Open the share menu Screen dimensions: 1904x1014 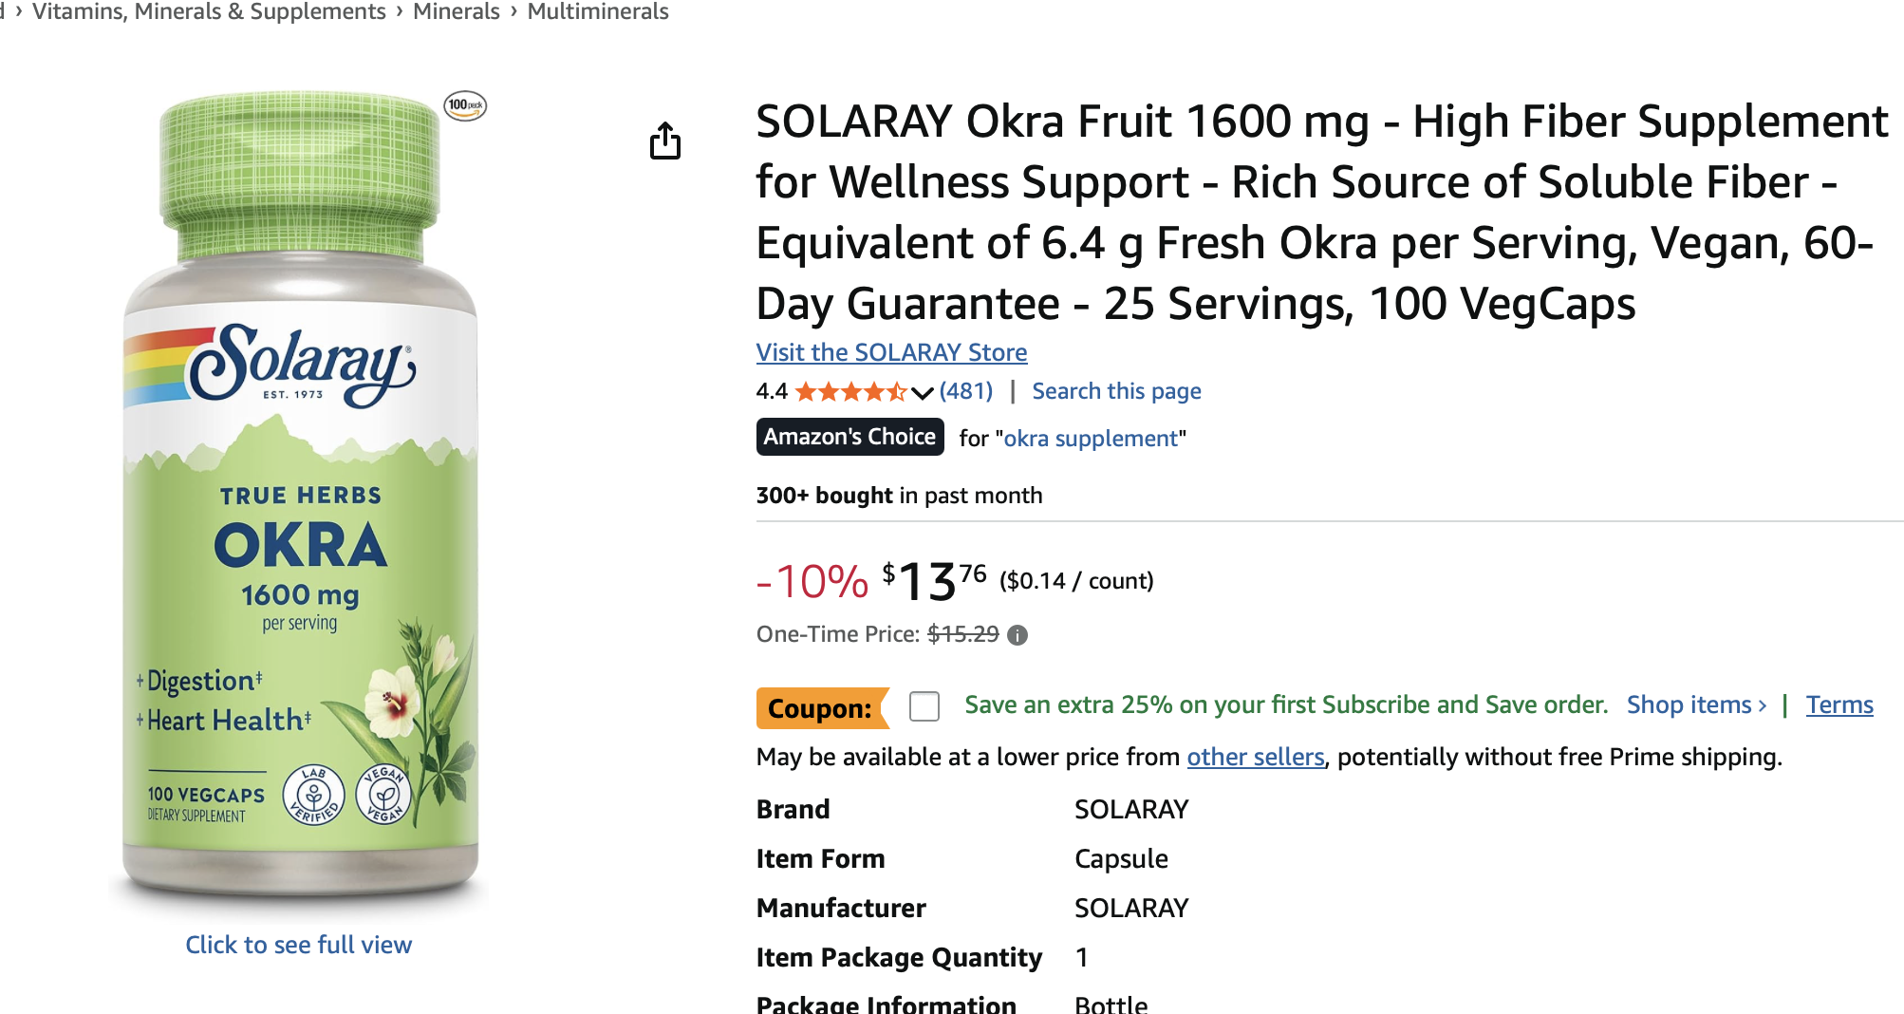(667, 141)
